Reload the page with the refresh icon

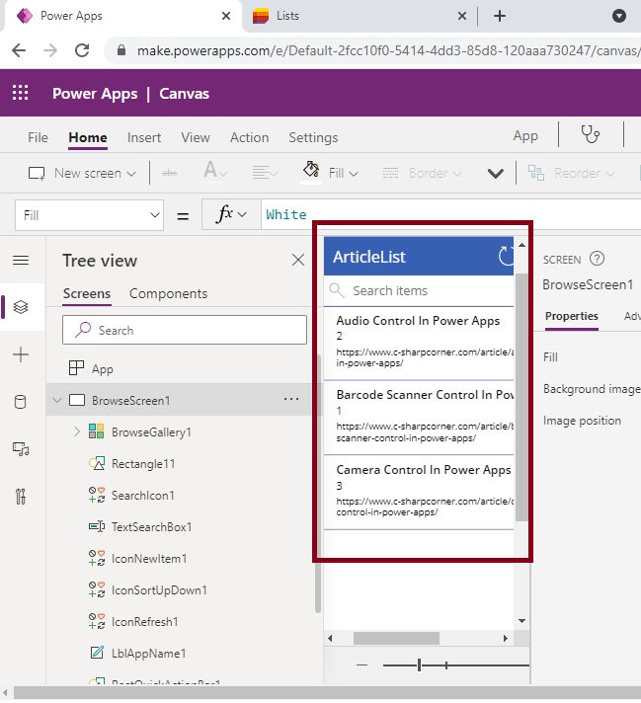point(82,50)
